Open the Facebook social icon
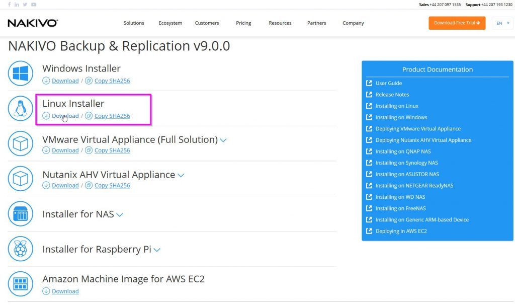The width and height of the screenshot is (515, 305). click(9, 5)
